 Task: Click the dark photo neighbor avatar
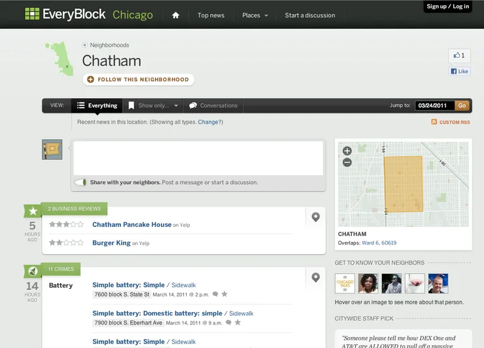pos(392,283)
